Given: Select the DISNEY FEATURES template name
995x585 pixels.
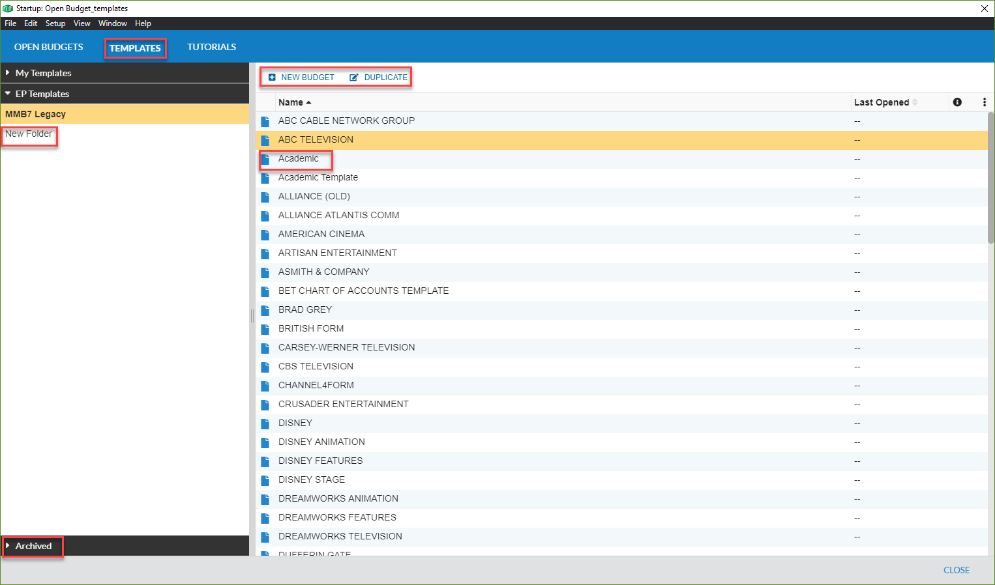Looking at the screenshot, I should pyautogui.click(x=320, y=461).
